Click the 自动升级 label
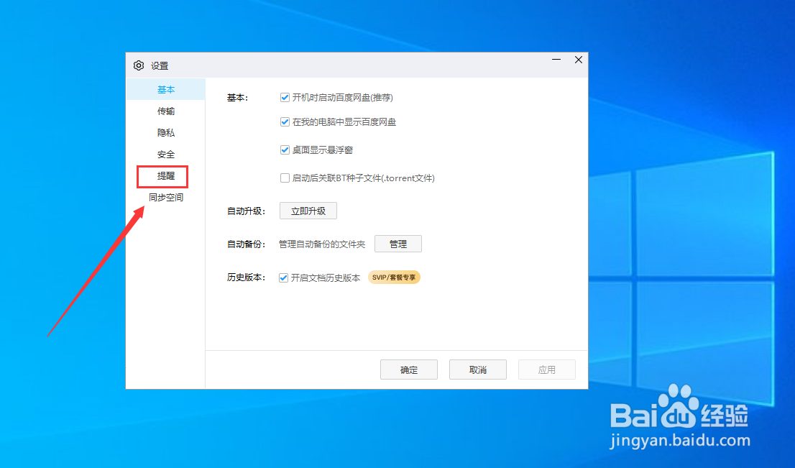 pos(246,211)
